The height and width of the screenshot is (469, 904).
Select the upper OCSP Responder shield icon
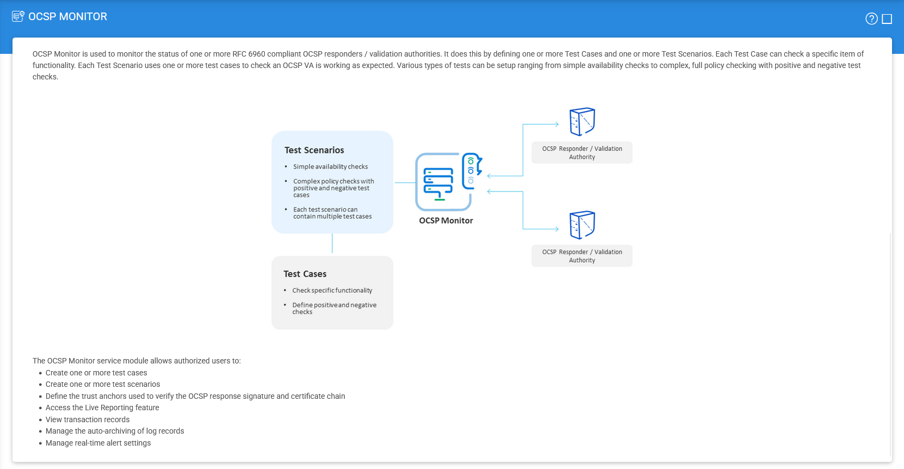pos(582,121)
